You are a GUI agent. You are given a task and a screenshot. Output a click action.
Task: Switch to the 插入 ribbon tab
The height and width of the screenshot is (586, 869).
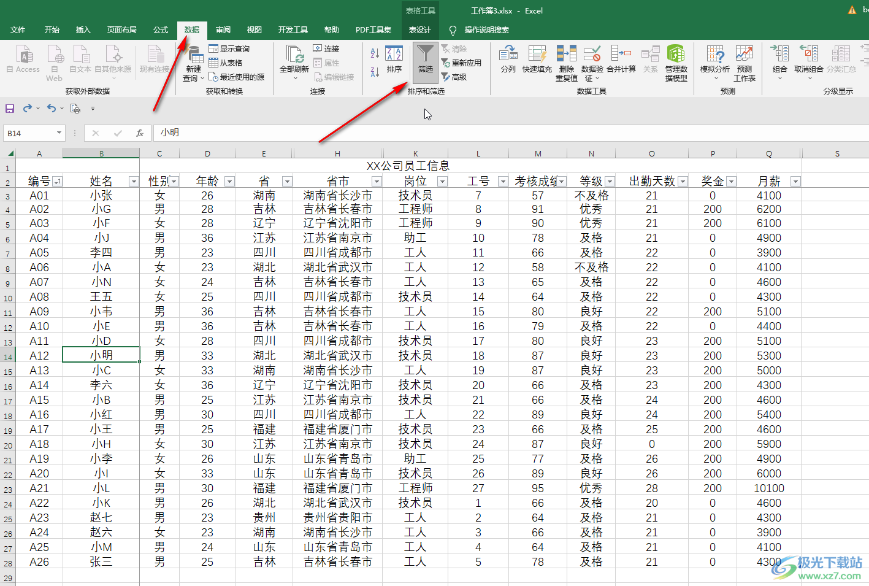(x=83, y=29)
